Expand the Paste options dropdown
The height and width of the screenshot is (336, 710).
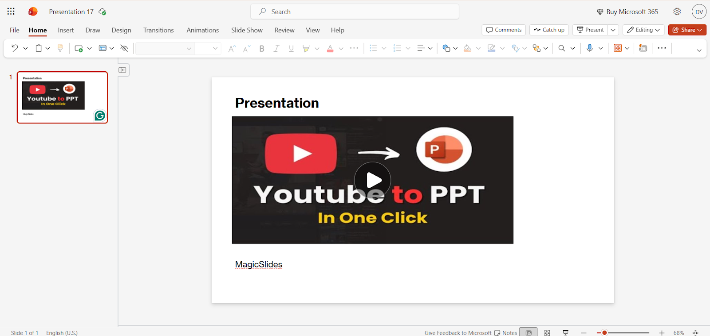pos(47,48)
